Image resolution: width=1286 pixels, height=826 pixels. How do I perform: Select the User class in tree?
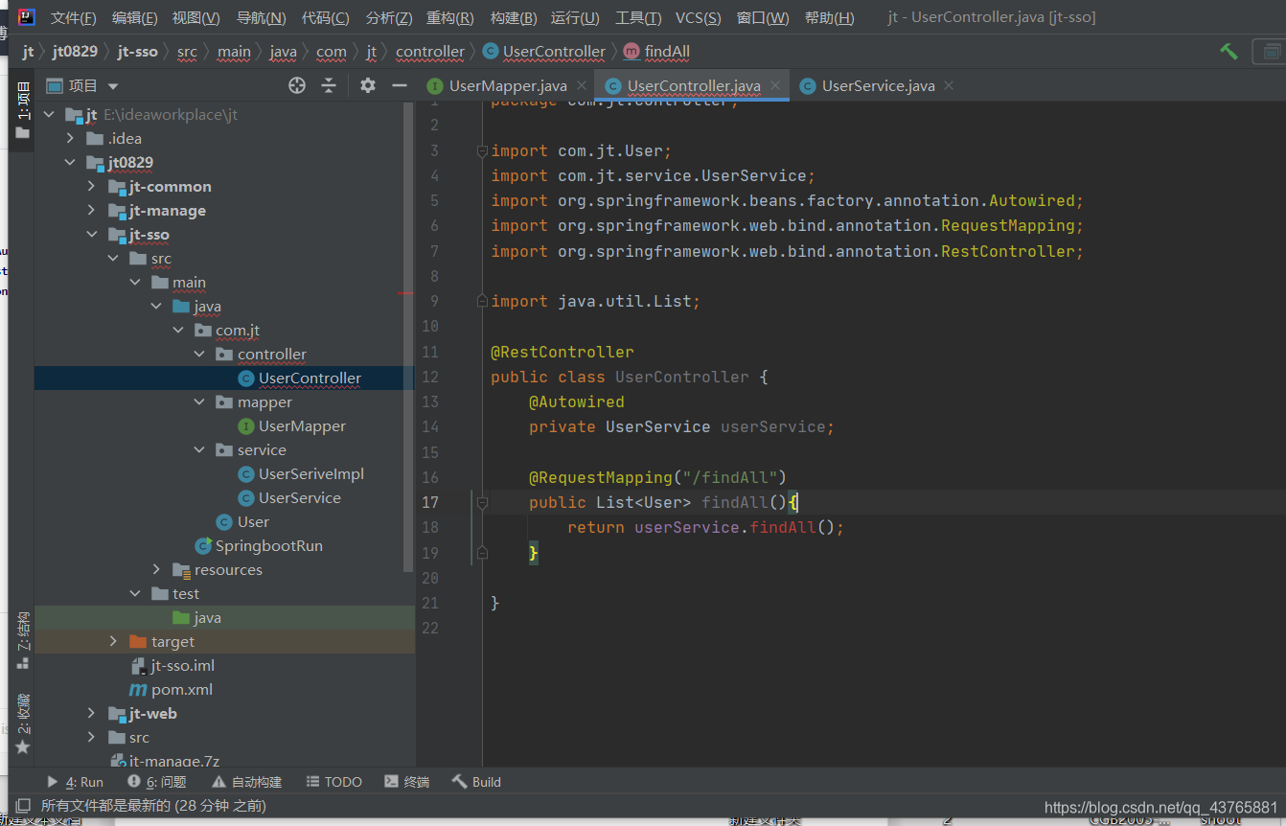[x=253, y=522]
